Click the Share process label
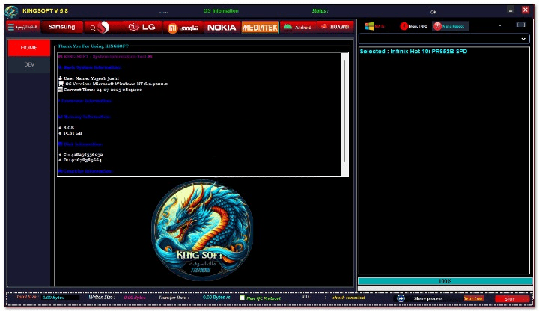Screen dimensions: 539x311 pyautogui.click(x=428, y=298)
